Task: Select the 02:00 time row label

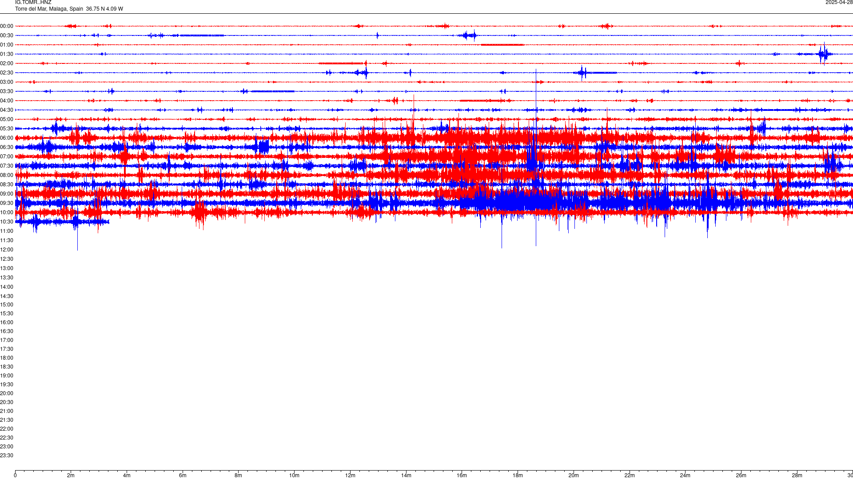Action: click(x=7, y=63)
